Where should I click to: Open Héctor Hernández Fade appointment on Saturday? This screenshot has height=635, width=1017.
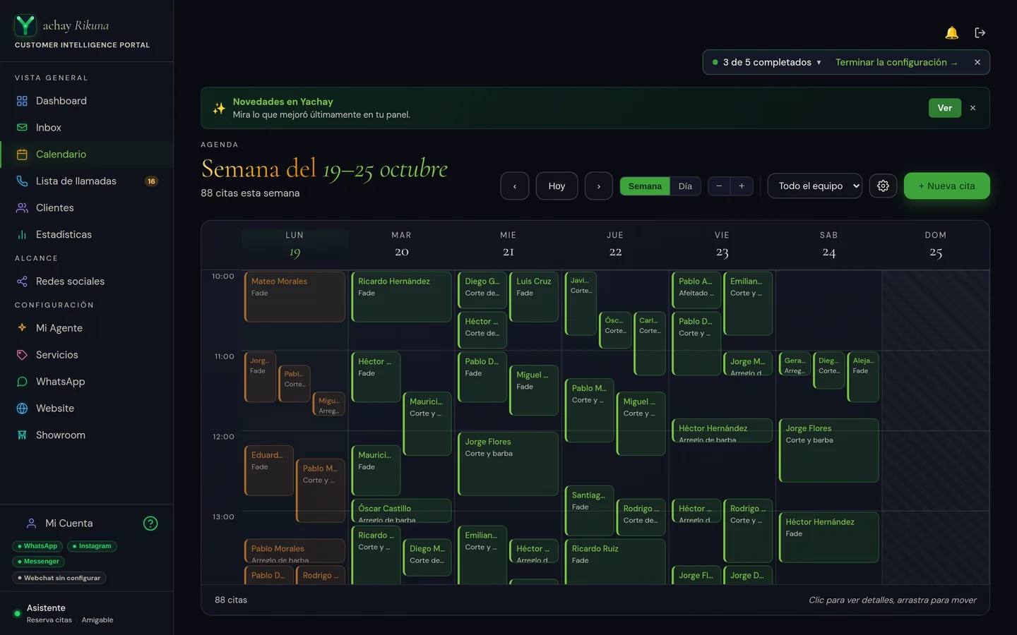coord(828,537)
